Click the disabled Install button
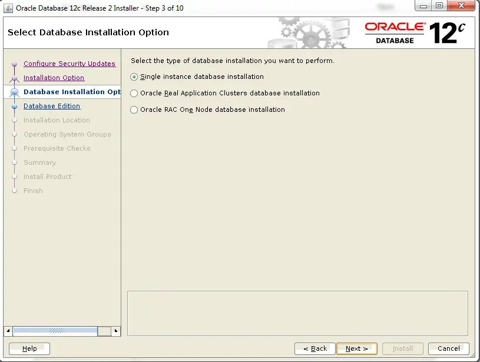Viewport: 480px width, 362px height. (x=402, y=348)
